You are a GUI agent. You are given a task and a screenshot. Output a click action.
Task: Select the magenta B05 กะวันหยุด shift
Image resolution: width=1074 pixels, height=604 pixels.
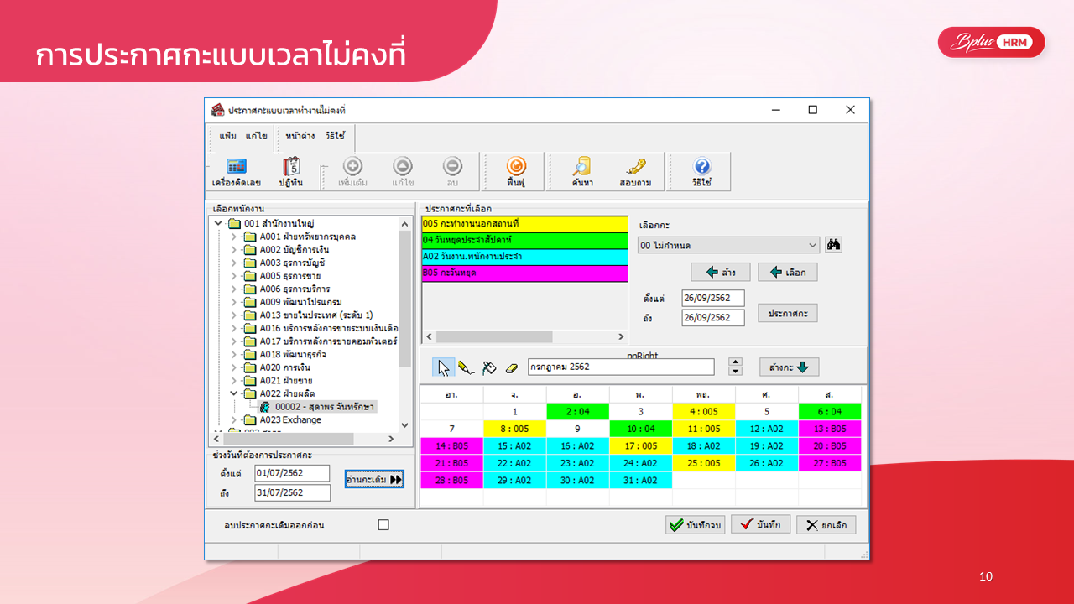coord(524,273)
